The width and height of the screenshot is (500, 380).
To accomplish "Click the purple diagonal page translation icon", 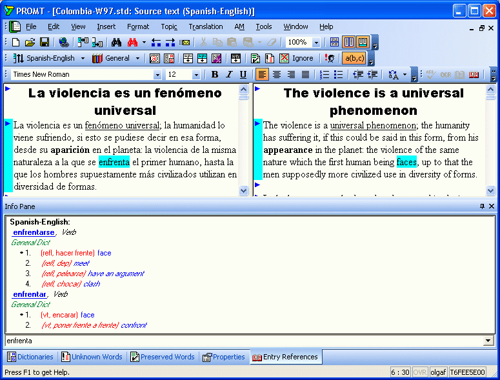I will (x=216, y=58).
